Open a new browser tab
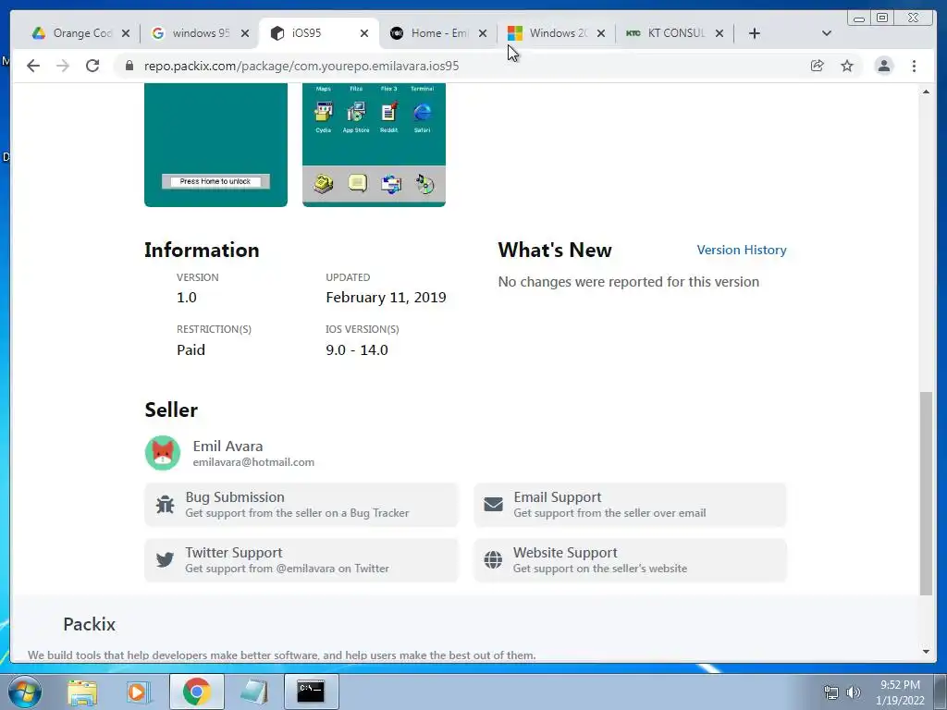The height and width of the screenshot is (710, 947). (755, 33)
